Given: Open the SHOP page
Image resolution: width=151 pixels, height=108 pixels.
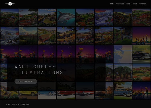Looking at the screenshot, I should click(128, 4).
